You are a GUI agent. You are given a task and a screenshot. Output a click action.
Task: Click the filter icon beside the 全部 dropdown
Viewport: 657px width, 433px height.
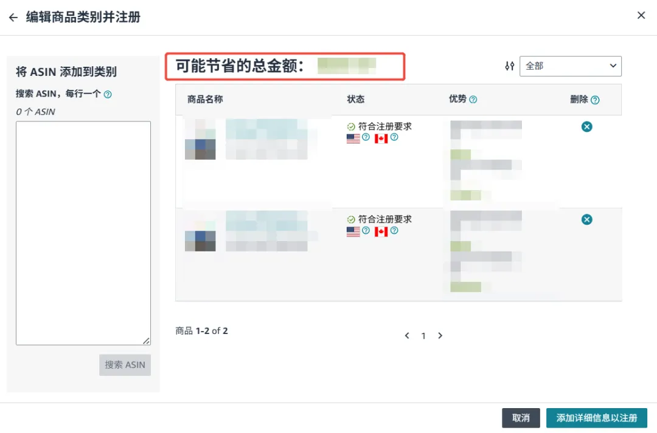509,66
